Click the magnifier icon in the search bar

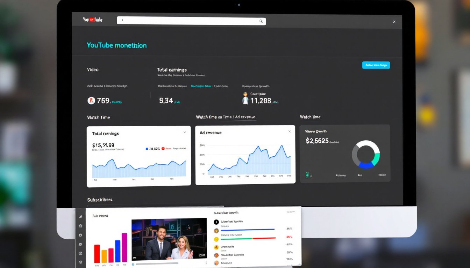(x=261, y=21)
